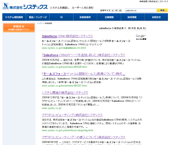This screenshot has height=145, width=170.
Task: Click URL www.systex.co.jp/system/cloud-computing.html
Action: (67, 130)
